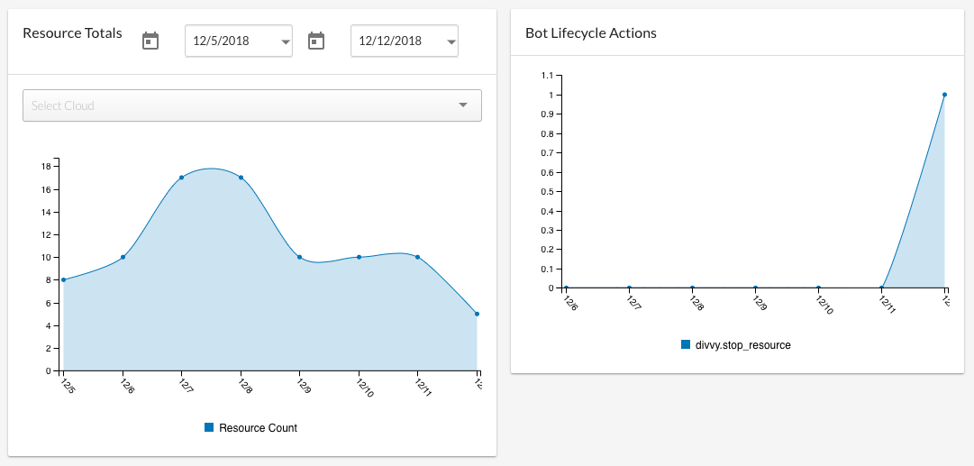The height and width of the screenshot is (466, 974).
Task: Select 12/6 data point in Resource Totals
Action: (123, 257)
